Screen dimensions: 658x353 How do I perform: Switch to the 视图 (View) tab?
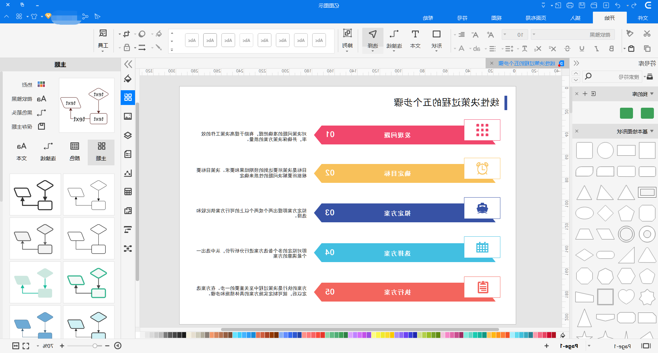[496, 18]
